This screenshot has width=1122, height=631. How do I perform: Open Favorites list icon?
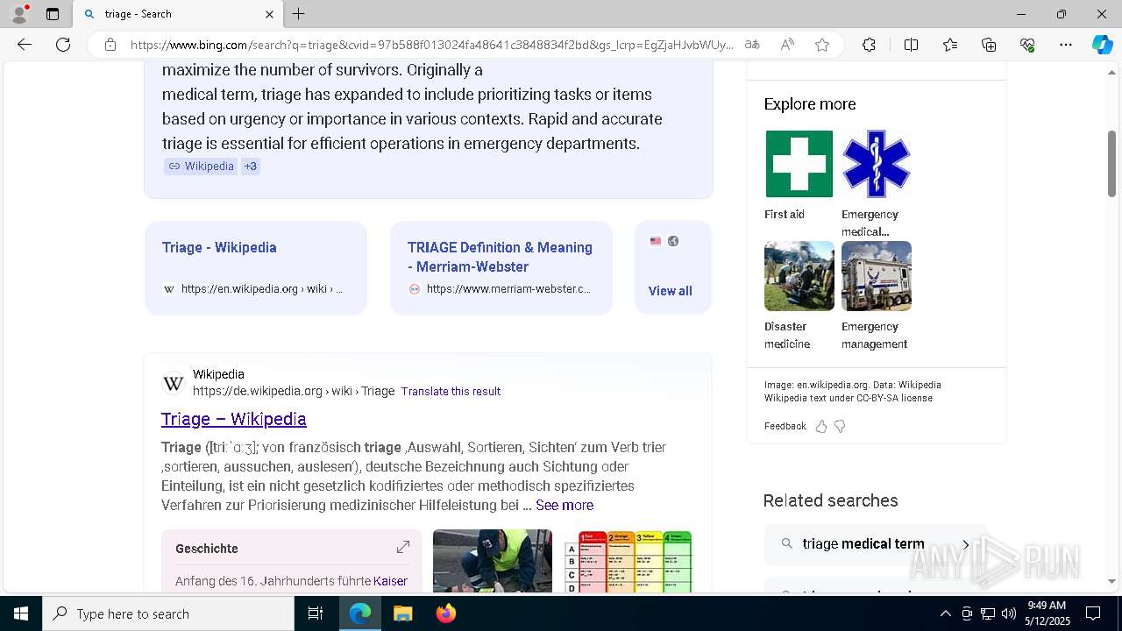[x=950, y=45]
